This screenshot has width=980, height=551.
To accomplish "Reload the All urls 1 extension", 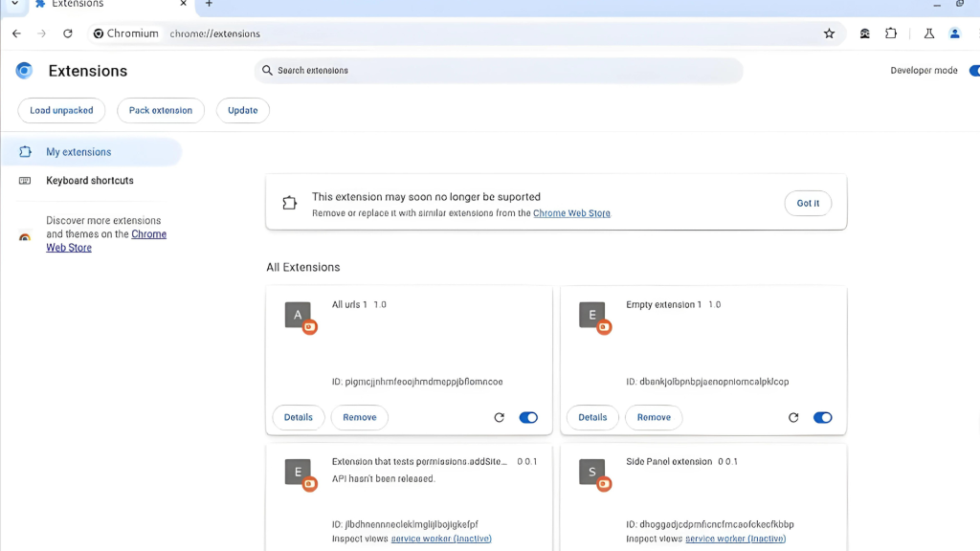I will pos(499,418).
